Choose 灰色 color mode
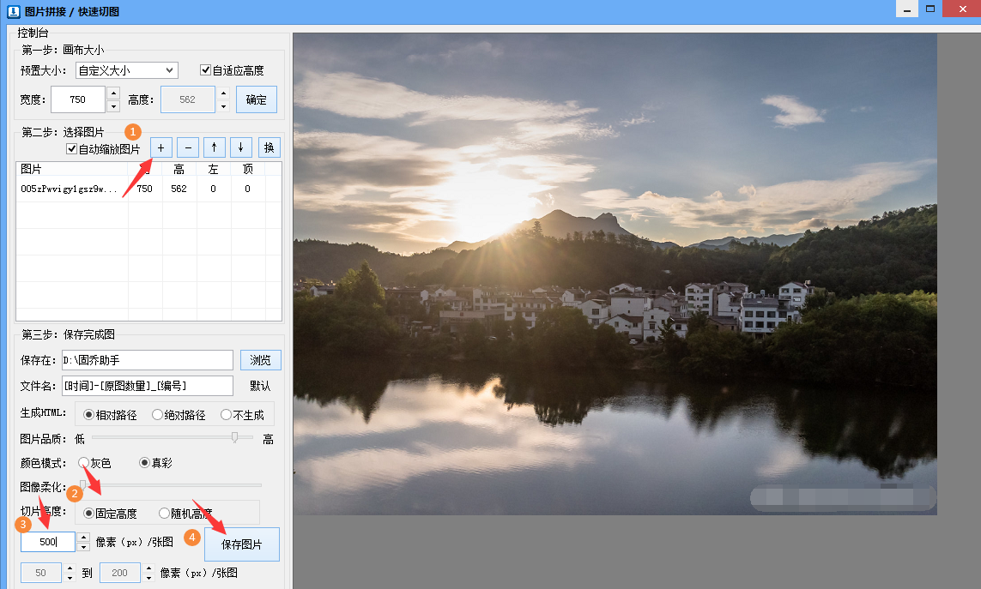The image size is (981, 589). 84,463
